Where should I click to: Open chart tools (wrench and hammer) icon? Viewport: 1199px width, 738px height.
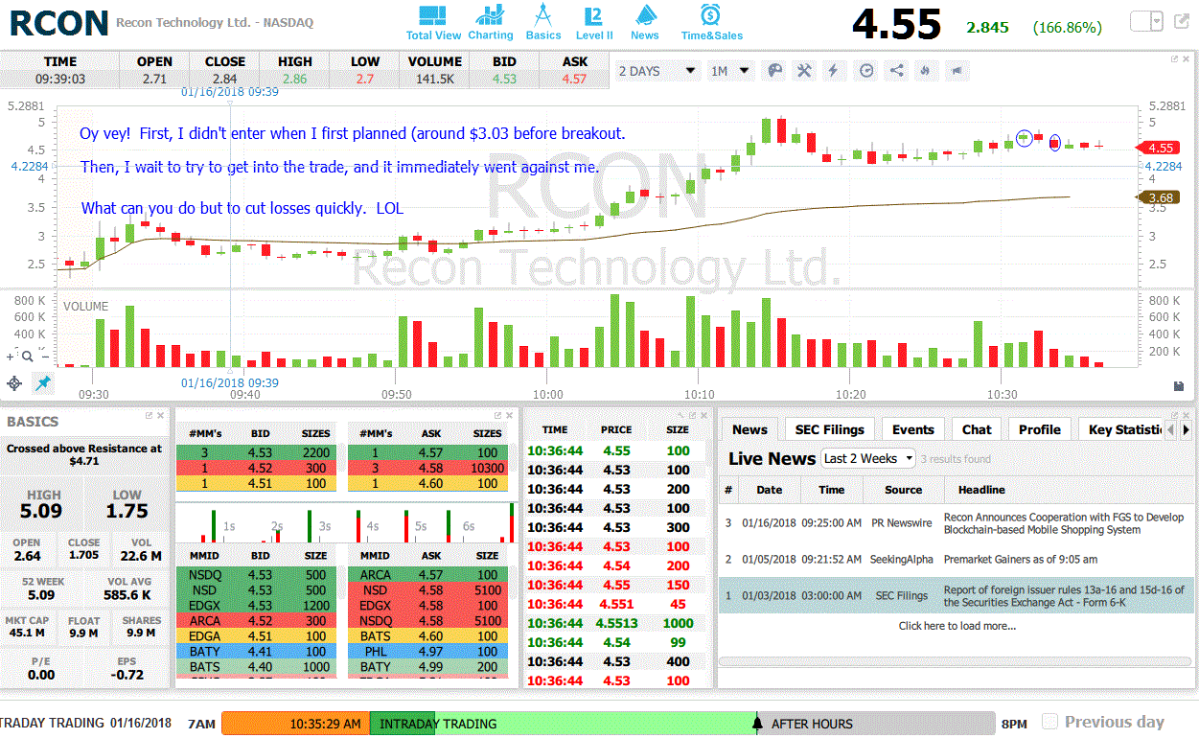804,70
